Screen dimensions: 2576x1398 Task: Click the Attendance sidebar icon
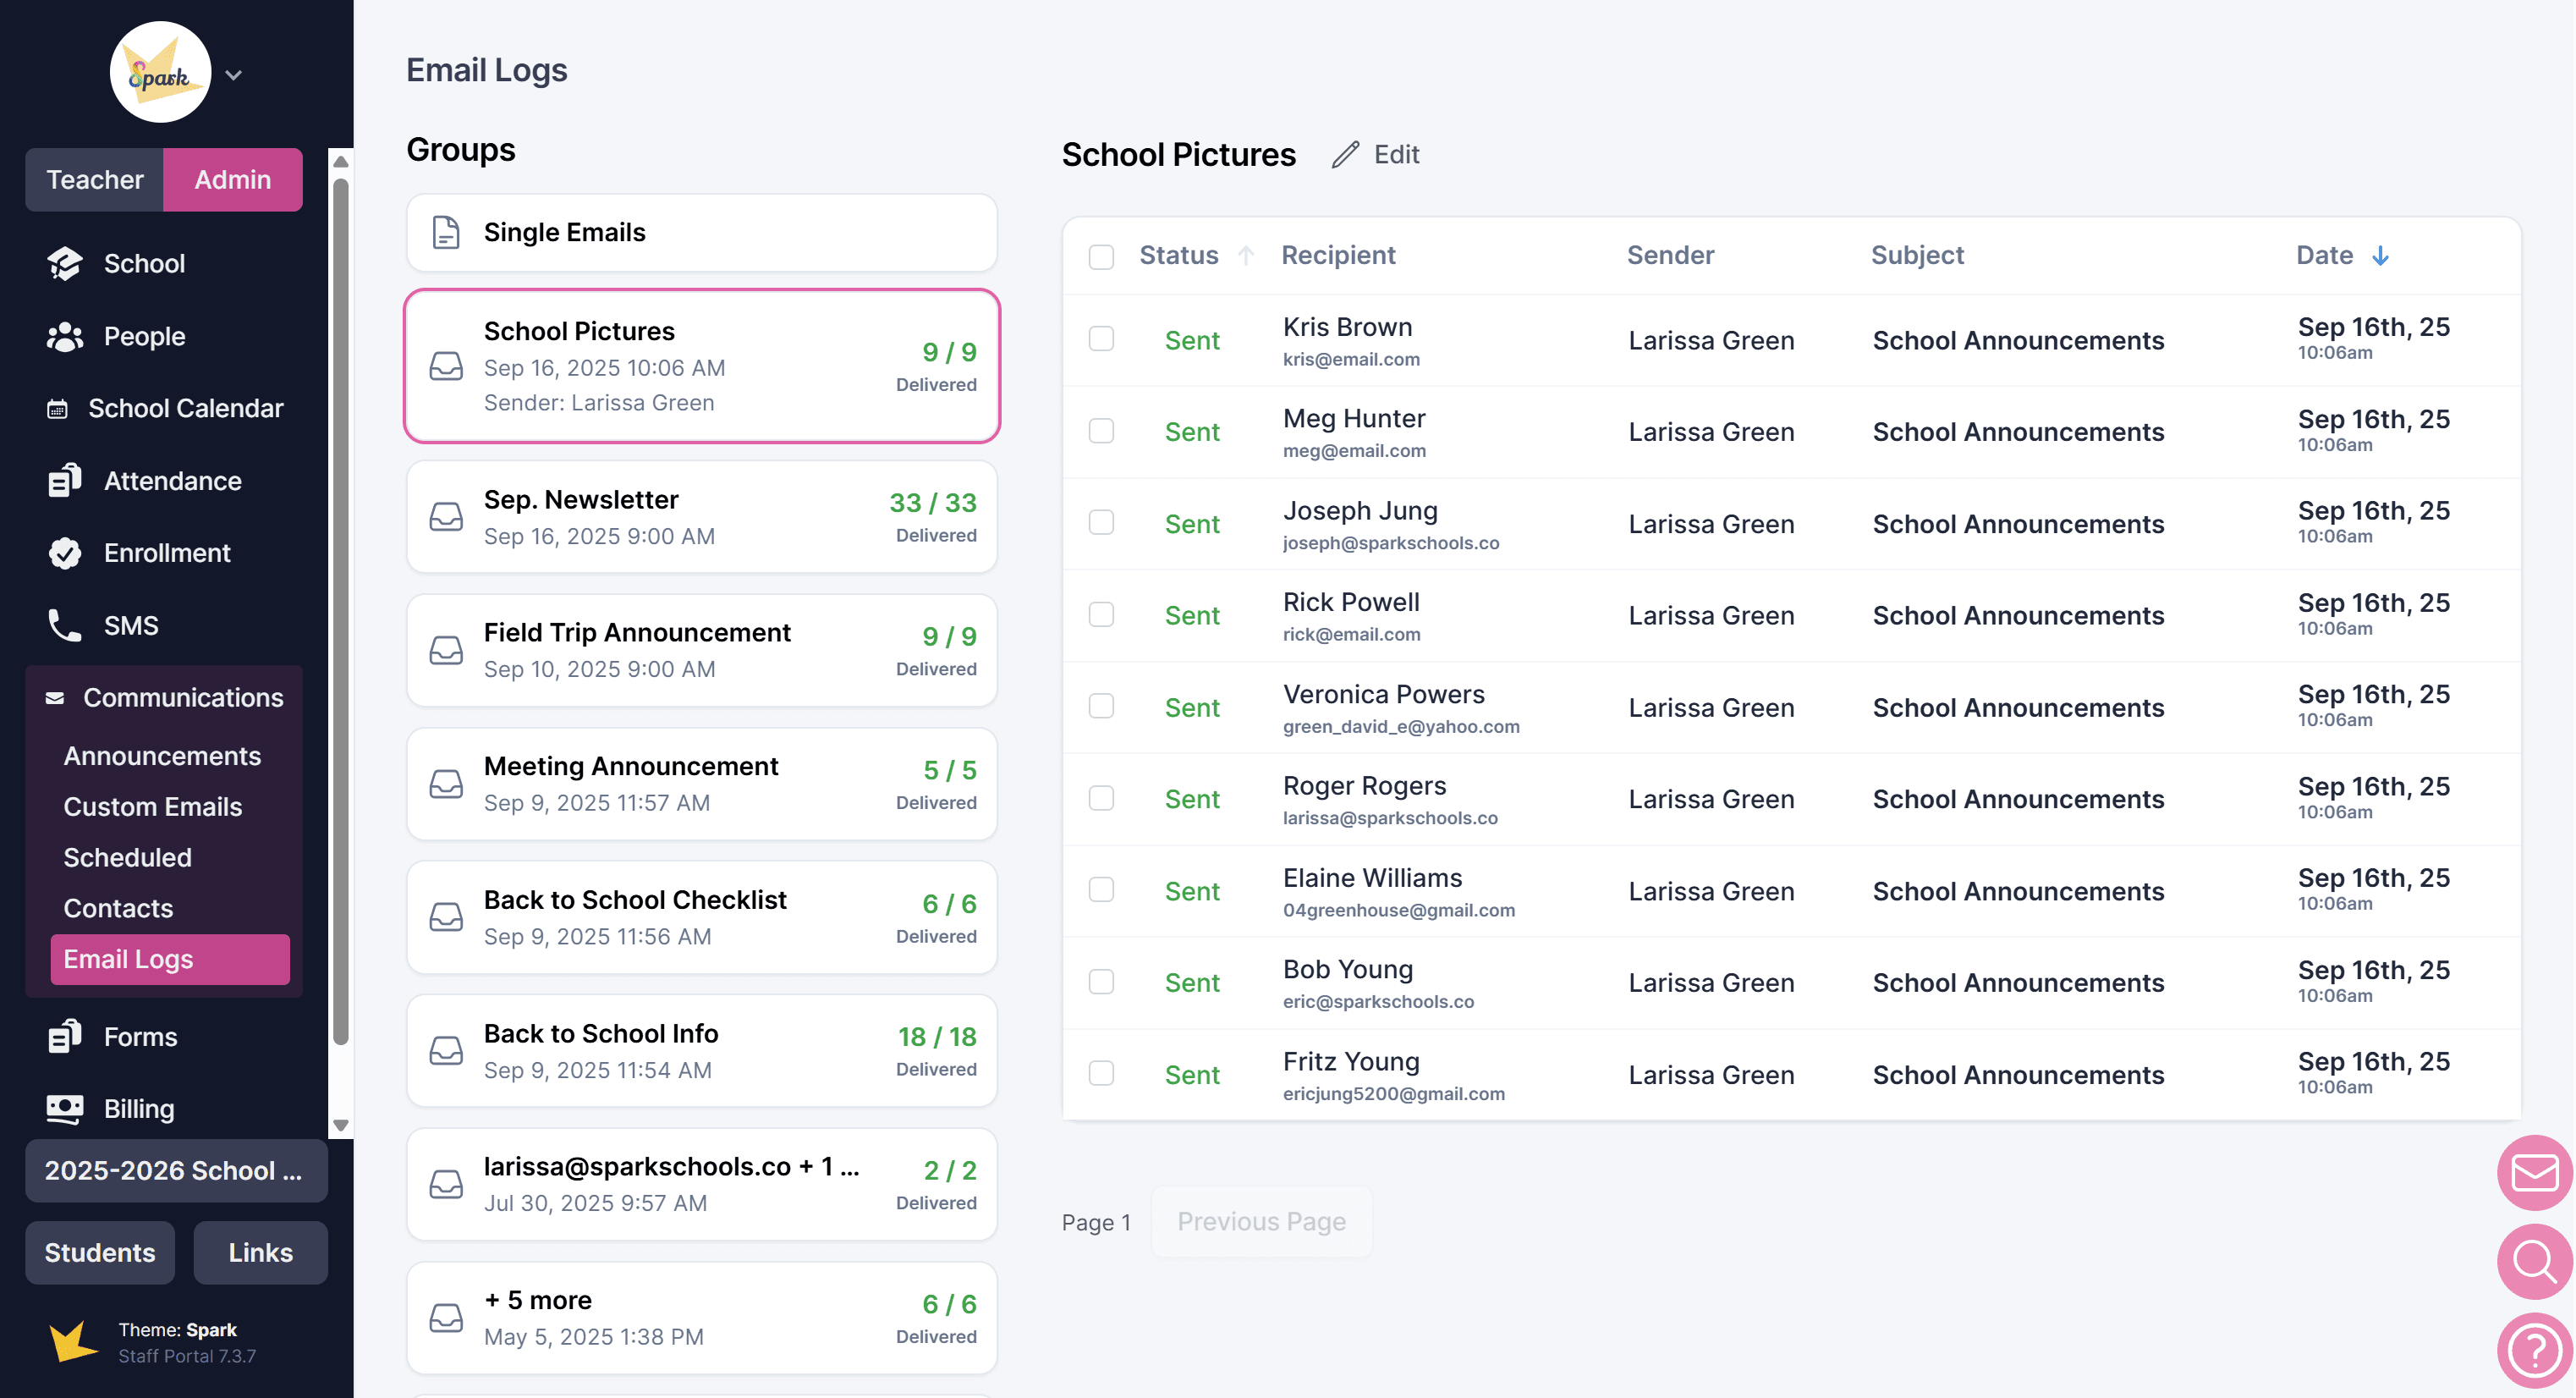pyautogui.click(x=65, y=481)
